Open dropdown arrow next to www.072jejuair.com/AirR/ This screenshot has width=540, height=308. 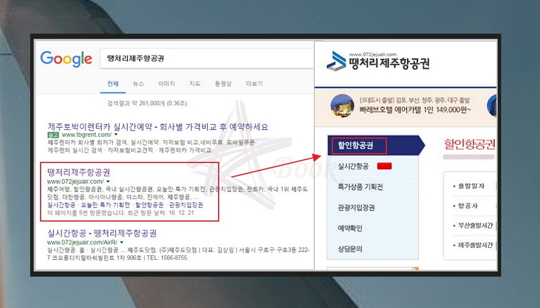122,242
